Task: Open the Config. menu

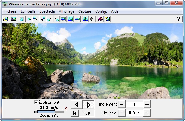Action: [x=101, y=11]
